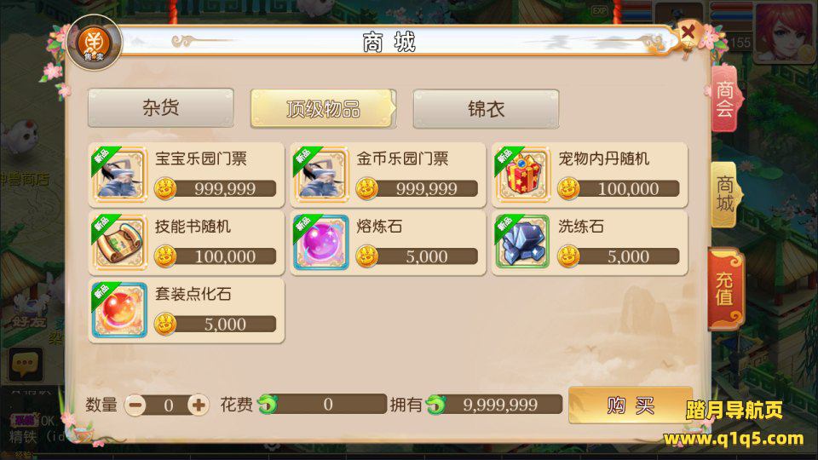The height and width of the screenshot is (460, 818).
Task: Increase quantity with the plus button
Action: (x=199, y=405)
